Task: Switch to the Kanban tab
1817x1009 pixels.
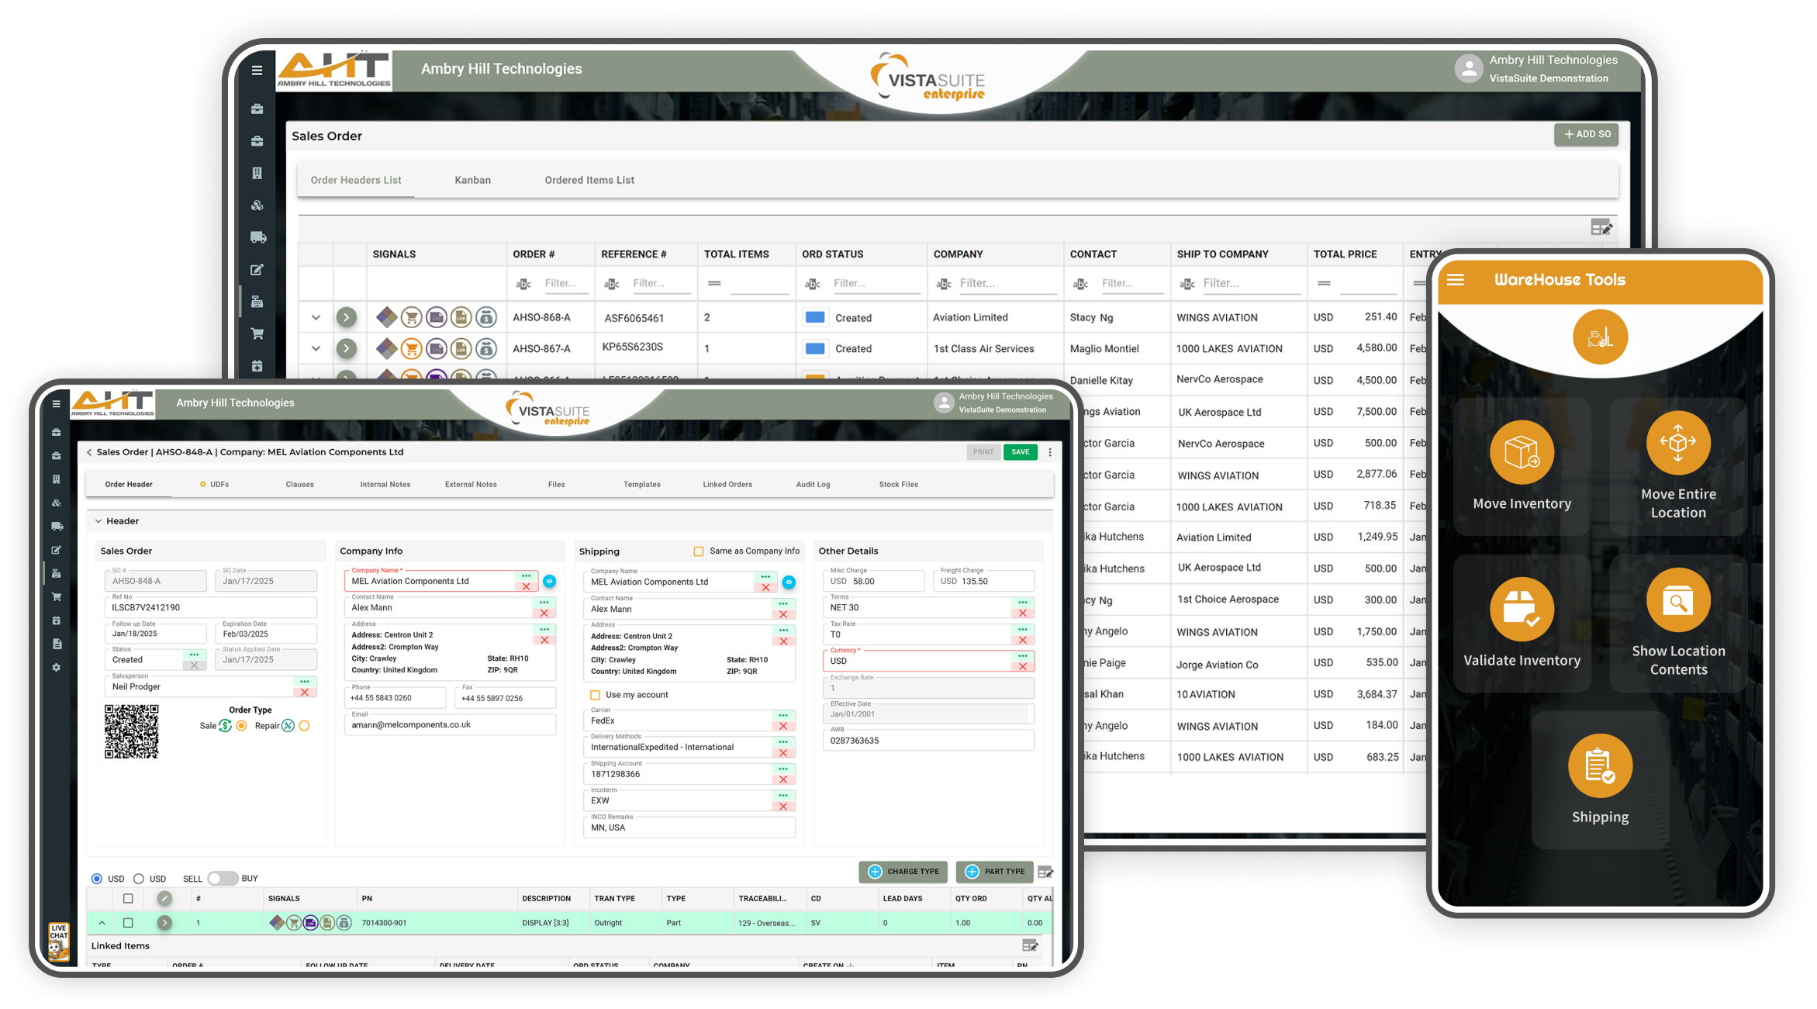Action: point(472,180)
